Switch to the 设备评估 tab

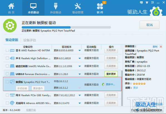tap(29, 40)
